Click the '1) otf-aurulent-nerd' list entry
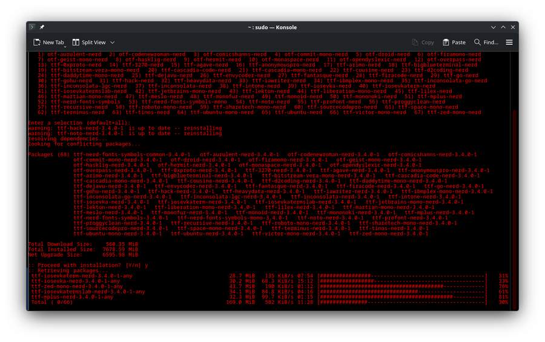Viewport: 545px width, 342px height. coord(70,54)
